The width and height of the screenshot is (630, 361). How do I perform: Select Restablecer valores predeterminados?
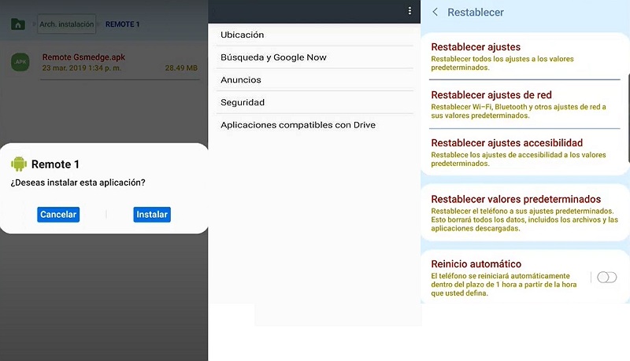pyautogui.click(x=516, y=199)
